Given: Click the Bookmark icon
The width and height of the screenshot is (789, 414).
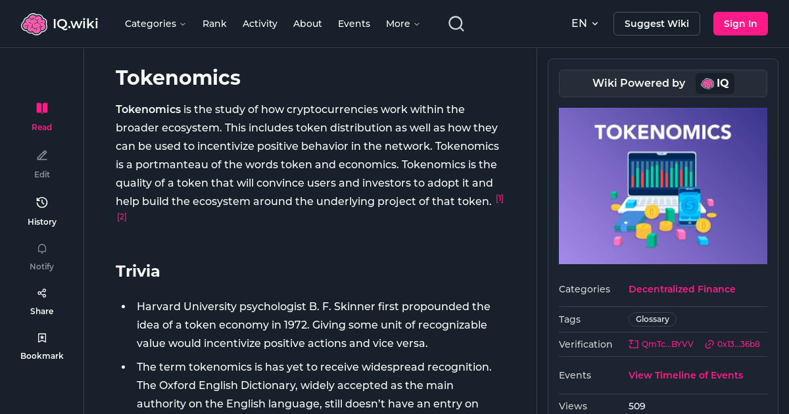Looking at the screenshot, I should point(41,337).
